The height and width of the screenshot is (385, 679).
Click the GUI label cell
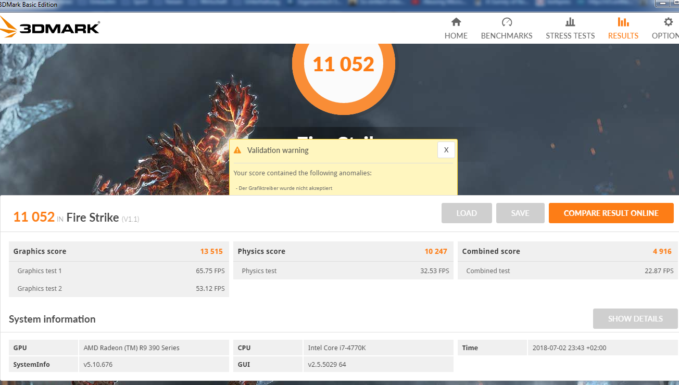coord(268,364)
